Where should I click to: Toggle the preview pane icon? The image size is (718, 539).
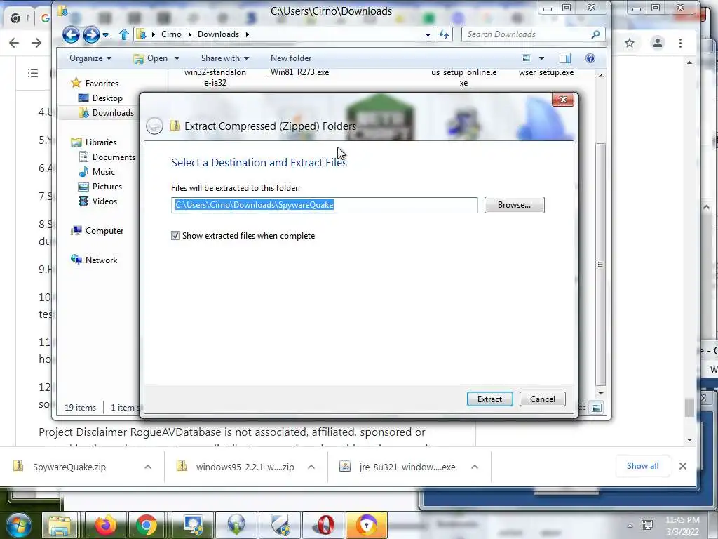565,58
